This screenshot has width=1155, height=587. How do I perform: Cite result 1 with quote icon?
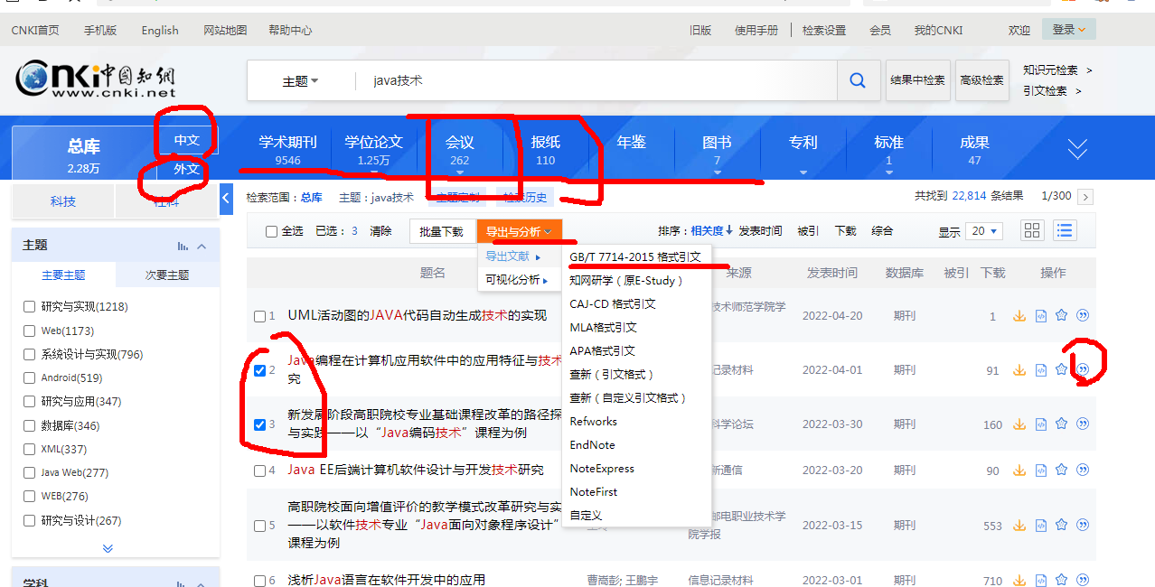pos(1083,316)
